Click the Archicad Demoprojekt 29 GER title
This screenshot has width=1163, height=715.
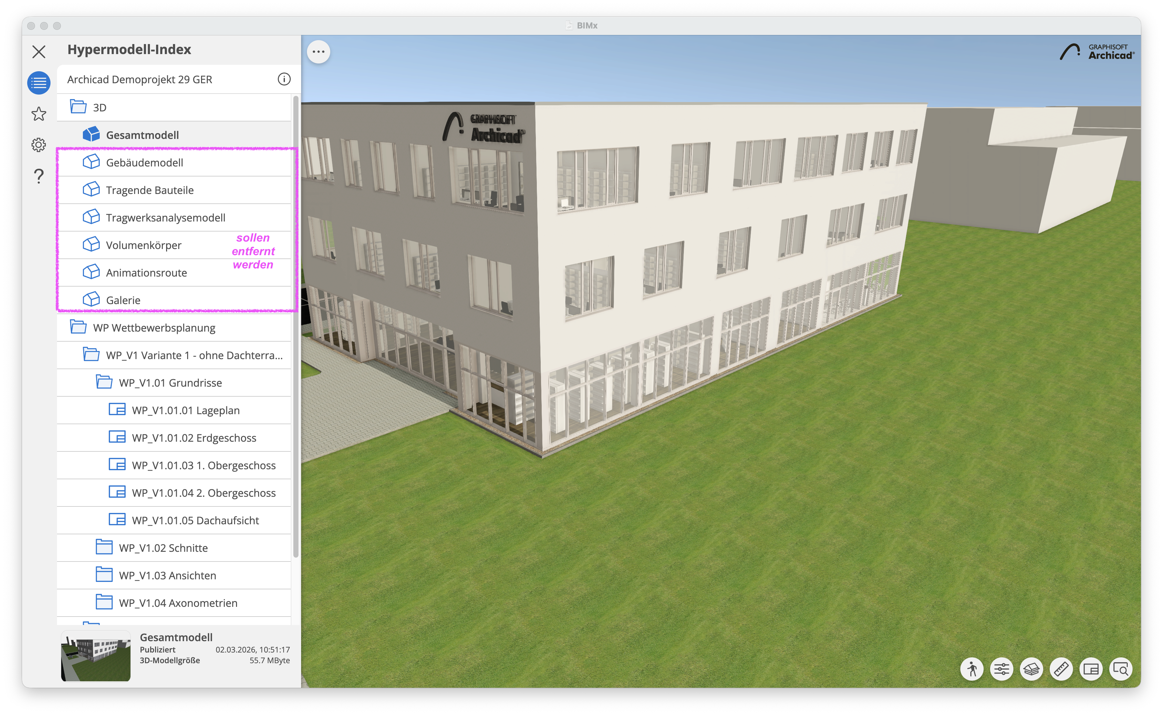coord(140,79)
